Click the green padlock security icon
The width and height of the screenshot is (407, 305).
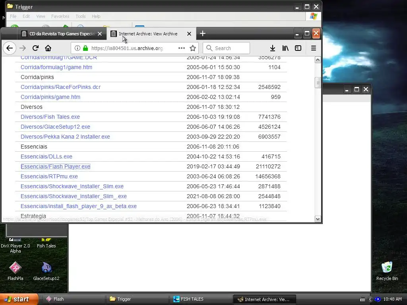pos(85,48)
